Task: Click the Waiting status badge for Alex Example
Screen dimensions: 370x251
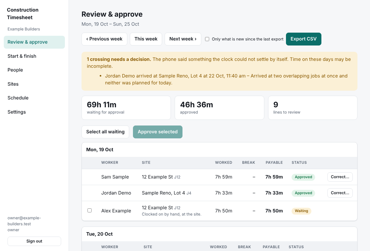Action: point(301,211)
